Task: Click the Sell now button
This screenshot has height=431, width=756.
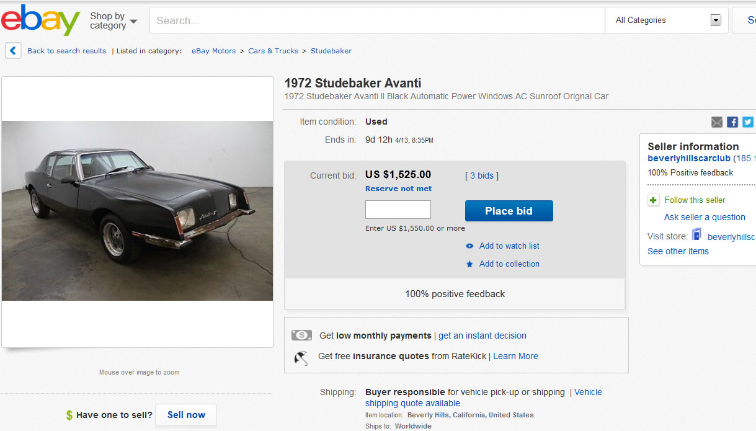Action: [186, 415]
